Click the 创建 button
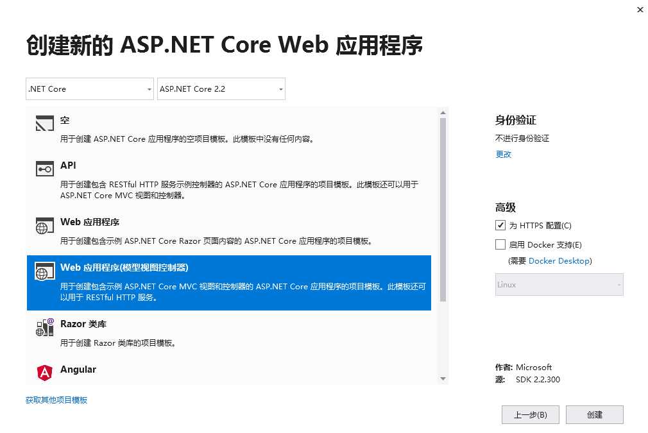The height and width of the screenshot is (433, 648). (594, 415)
